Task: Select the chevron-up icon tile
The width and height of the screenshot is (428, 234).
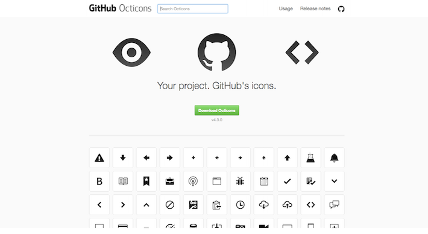Action: pos(146,205)
